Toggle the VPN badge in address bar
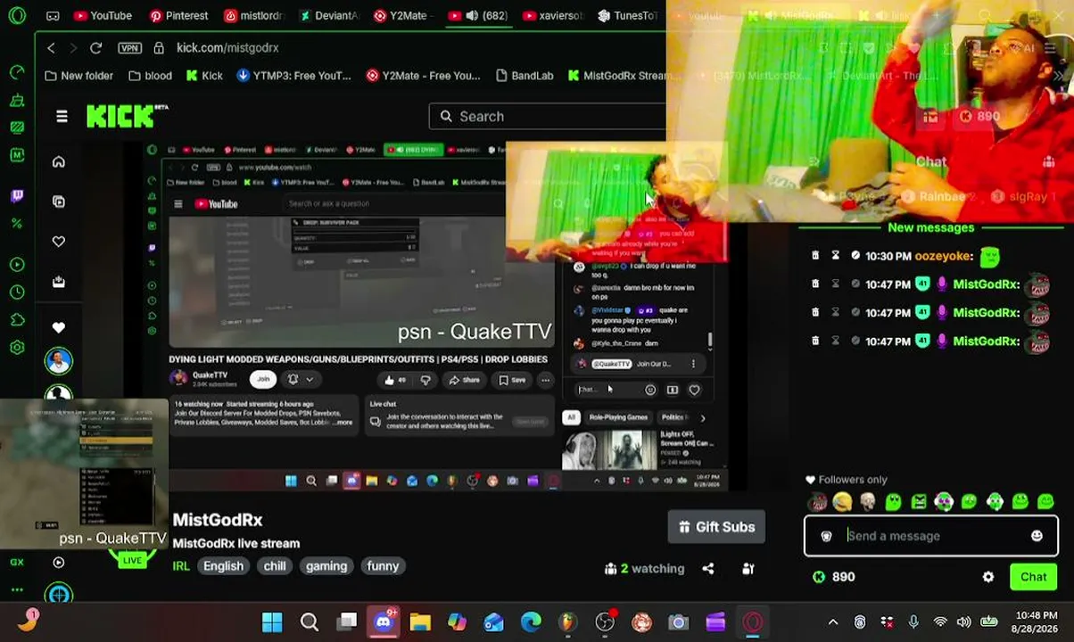The width and height of the screenshot is (1074, 642). [x=129, y=47]
